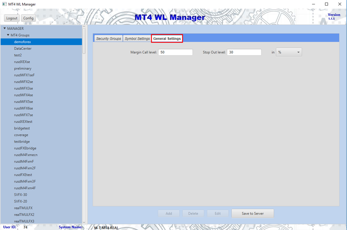
Task: Open the Symbol Settings tab
Action: (x=137, y=39)
